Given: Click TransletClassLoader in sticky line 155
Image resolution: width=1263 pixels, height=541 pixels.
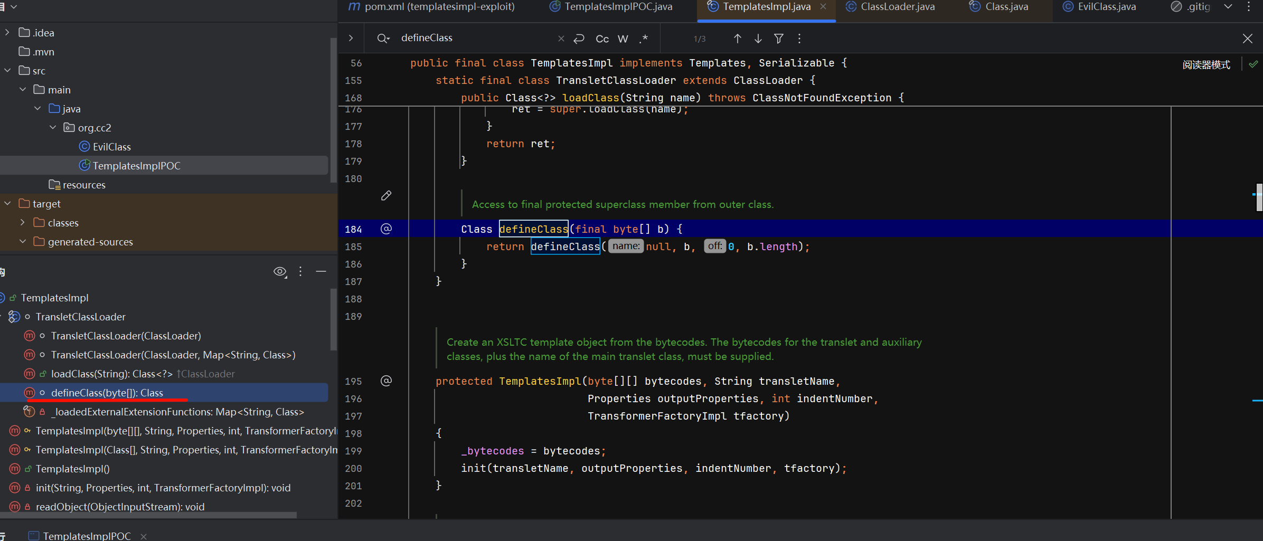Looking at the screenshot, I should click(616, 80).
